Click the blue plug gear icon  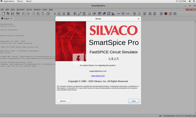104,14
